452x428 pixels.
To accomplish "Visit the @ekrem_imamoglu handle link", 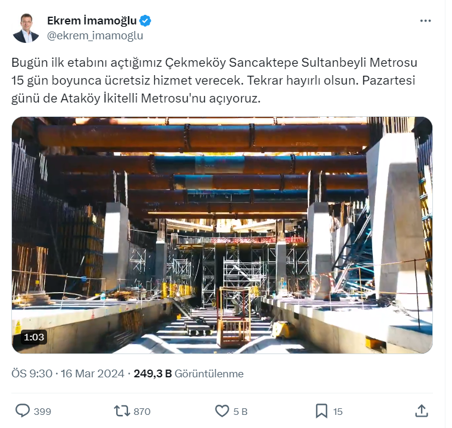I will 96,36.
